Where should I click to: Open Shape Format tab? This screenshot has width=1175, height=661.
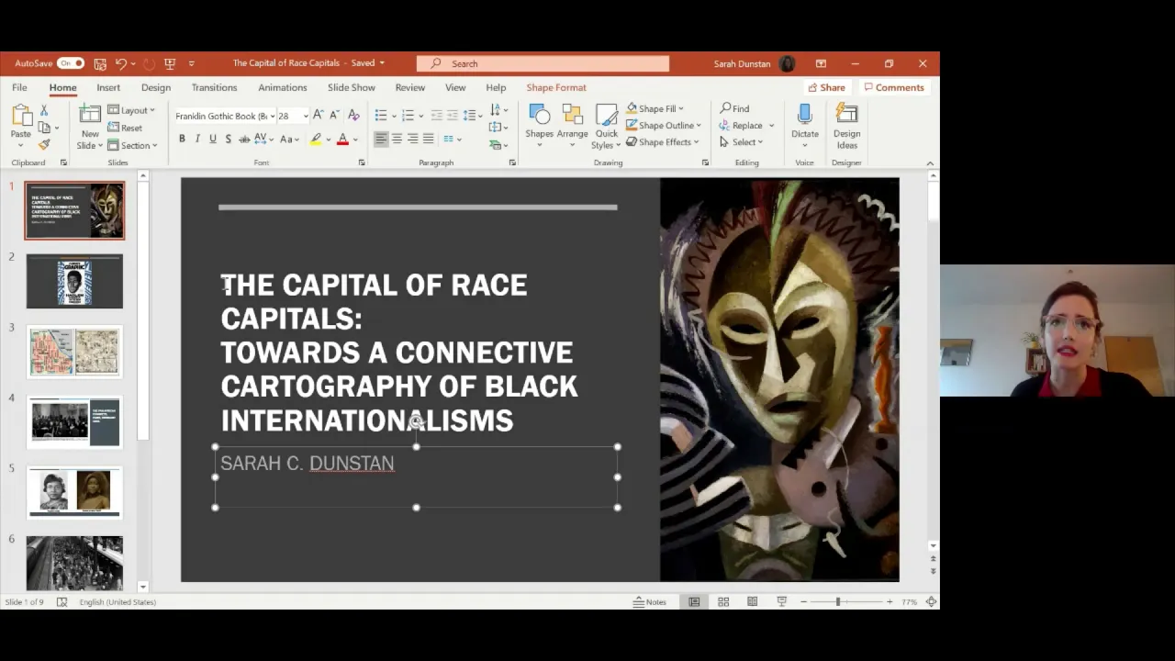556,87
